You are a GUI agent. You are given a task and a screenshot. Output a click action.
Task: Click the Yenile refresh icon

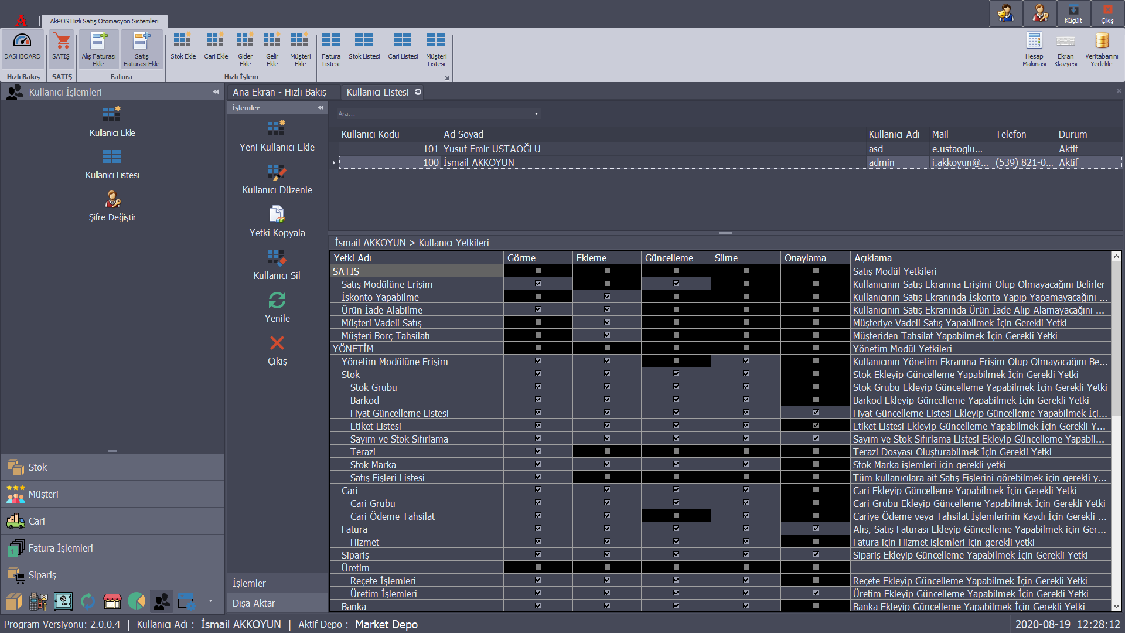click(x=277, y=300)
